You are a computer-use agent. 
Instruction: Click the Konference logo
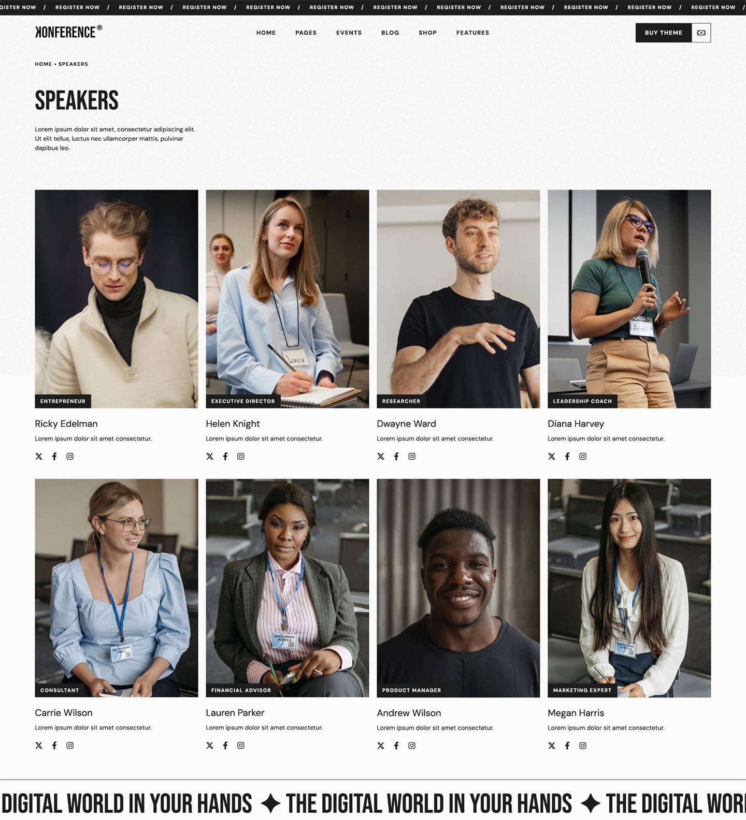point(68,32)
